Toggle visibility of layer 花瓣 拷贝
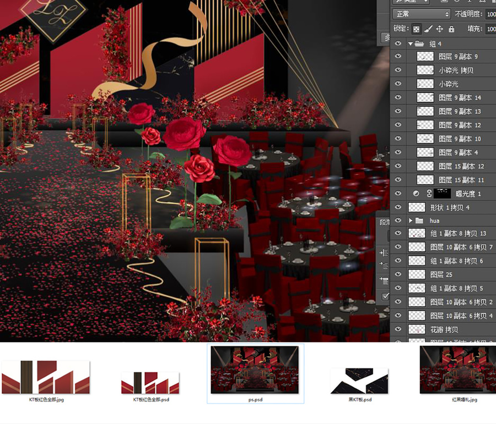Screen dimensions: 496x424 click(398, 329)
